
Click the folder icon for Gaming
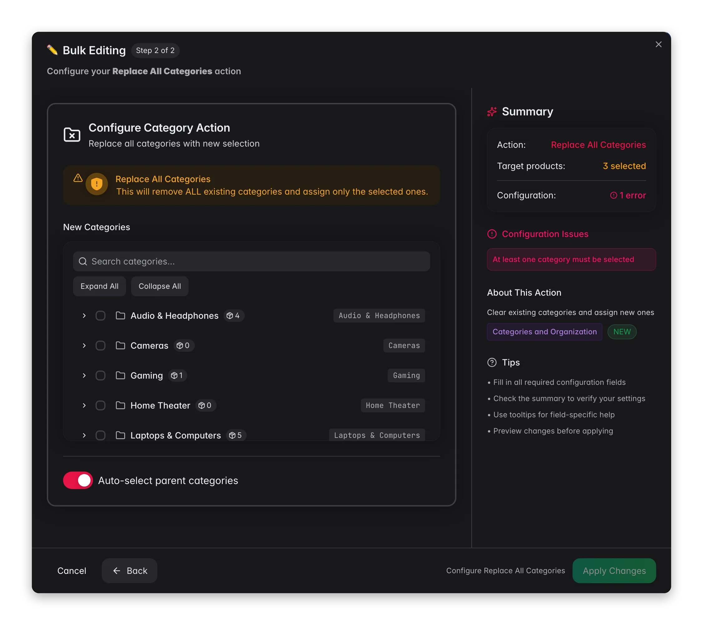click(x=120, y=375)
